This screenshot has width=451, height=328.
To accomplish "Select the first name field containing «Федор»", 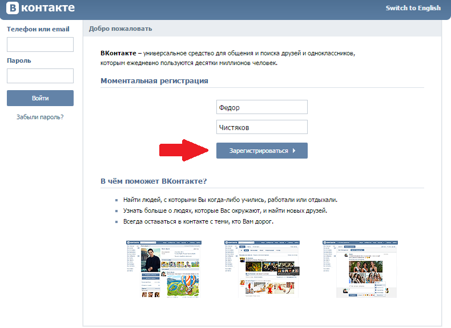I will tap(261, 107).
